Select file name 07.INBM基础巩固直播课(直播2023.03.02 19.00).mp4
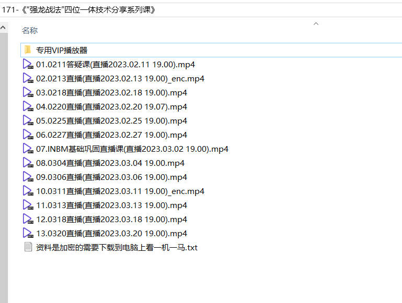Screen dimensions: 402x303 click(x=132, y=149)
